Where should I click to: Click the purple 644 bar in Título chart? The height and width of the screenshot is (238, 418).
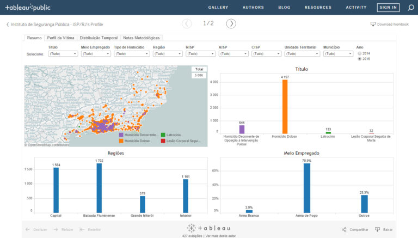click(x=242, y=129)
